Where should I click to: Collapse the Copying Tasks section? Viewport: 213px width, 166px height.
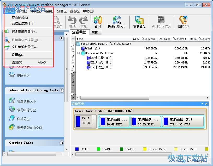62,143
